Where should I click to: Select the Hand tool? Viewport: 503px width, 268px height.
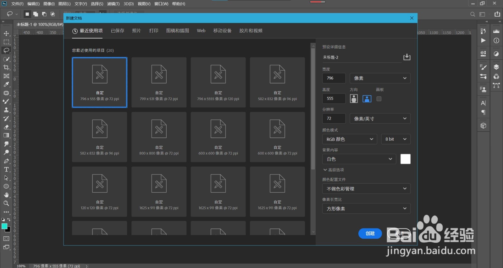click(6, 195)
